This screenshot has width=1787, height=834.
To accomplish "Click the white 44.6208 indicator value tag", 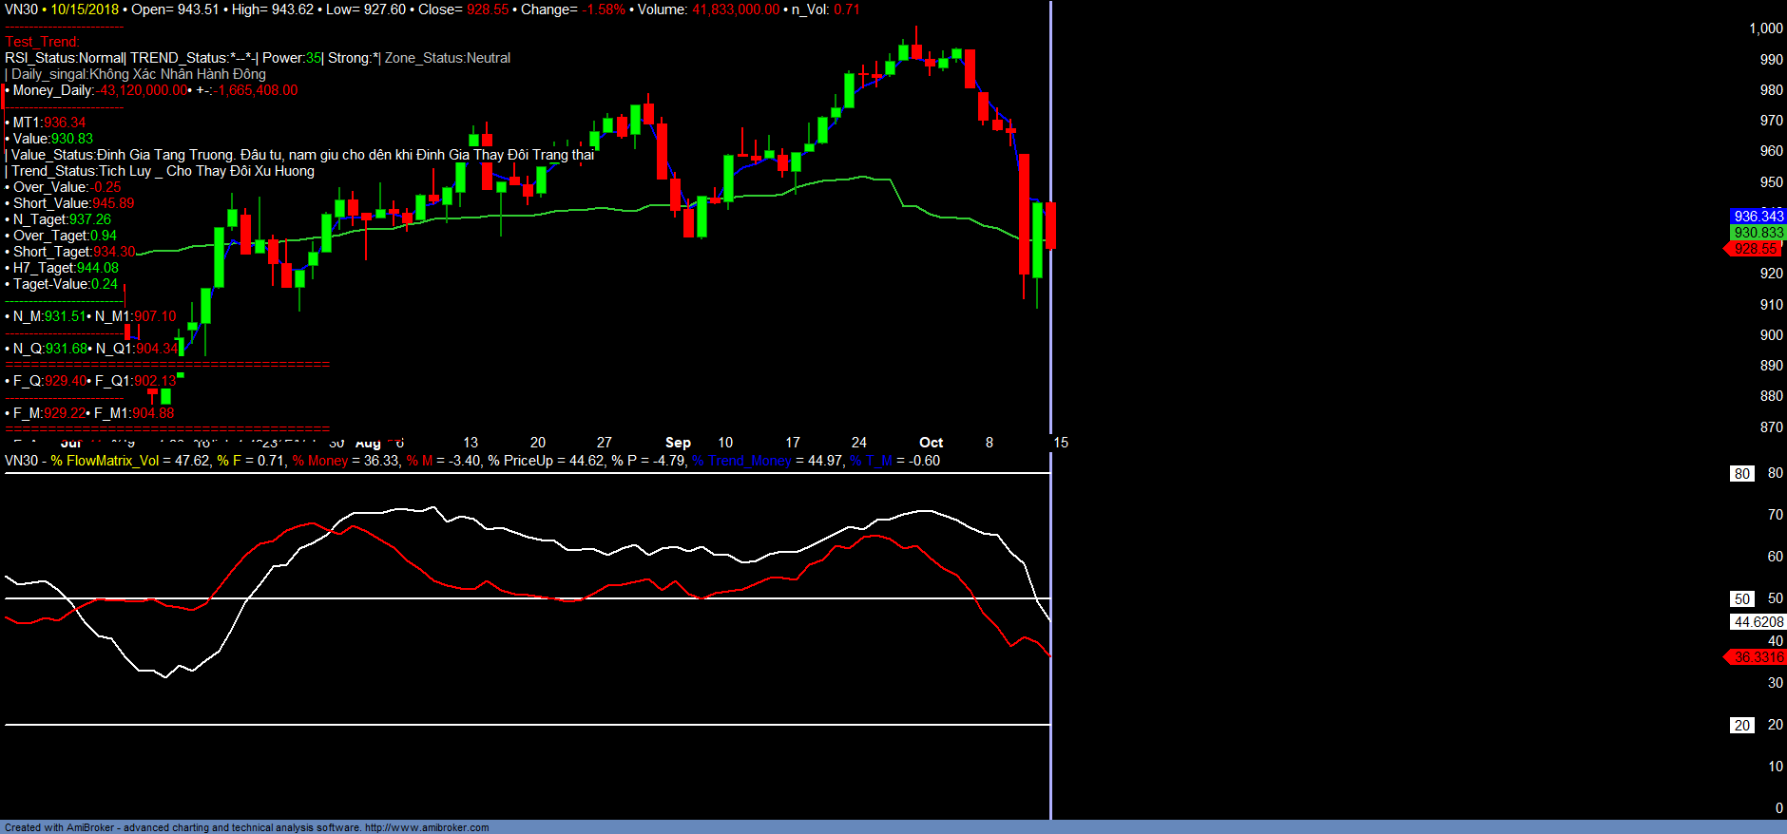I will [1758, 622].
